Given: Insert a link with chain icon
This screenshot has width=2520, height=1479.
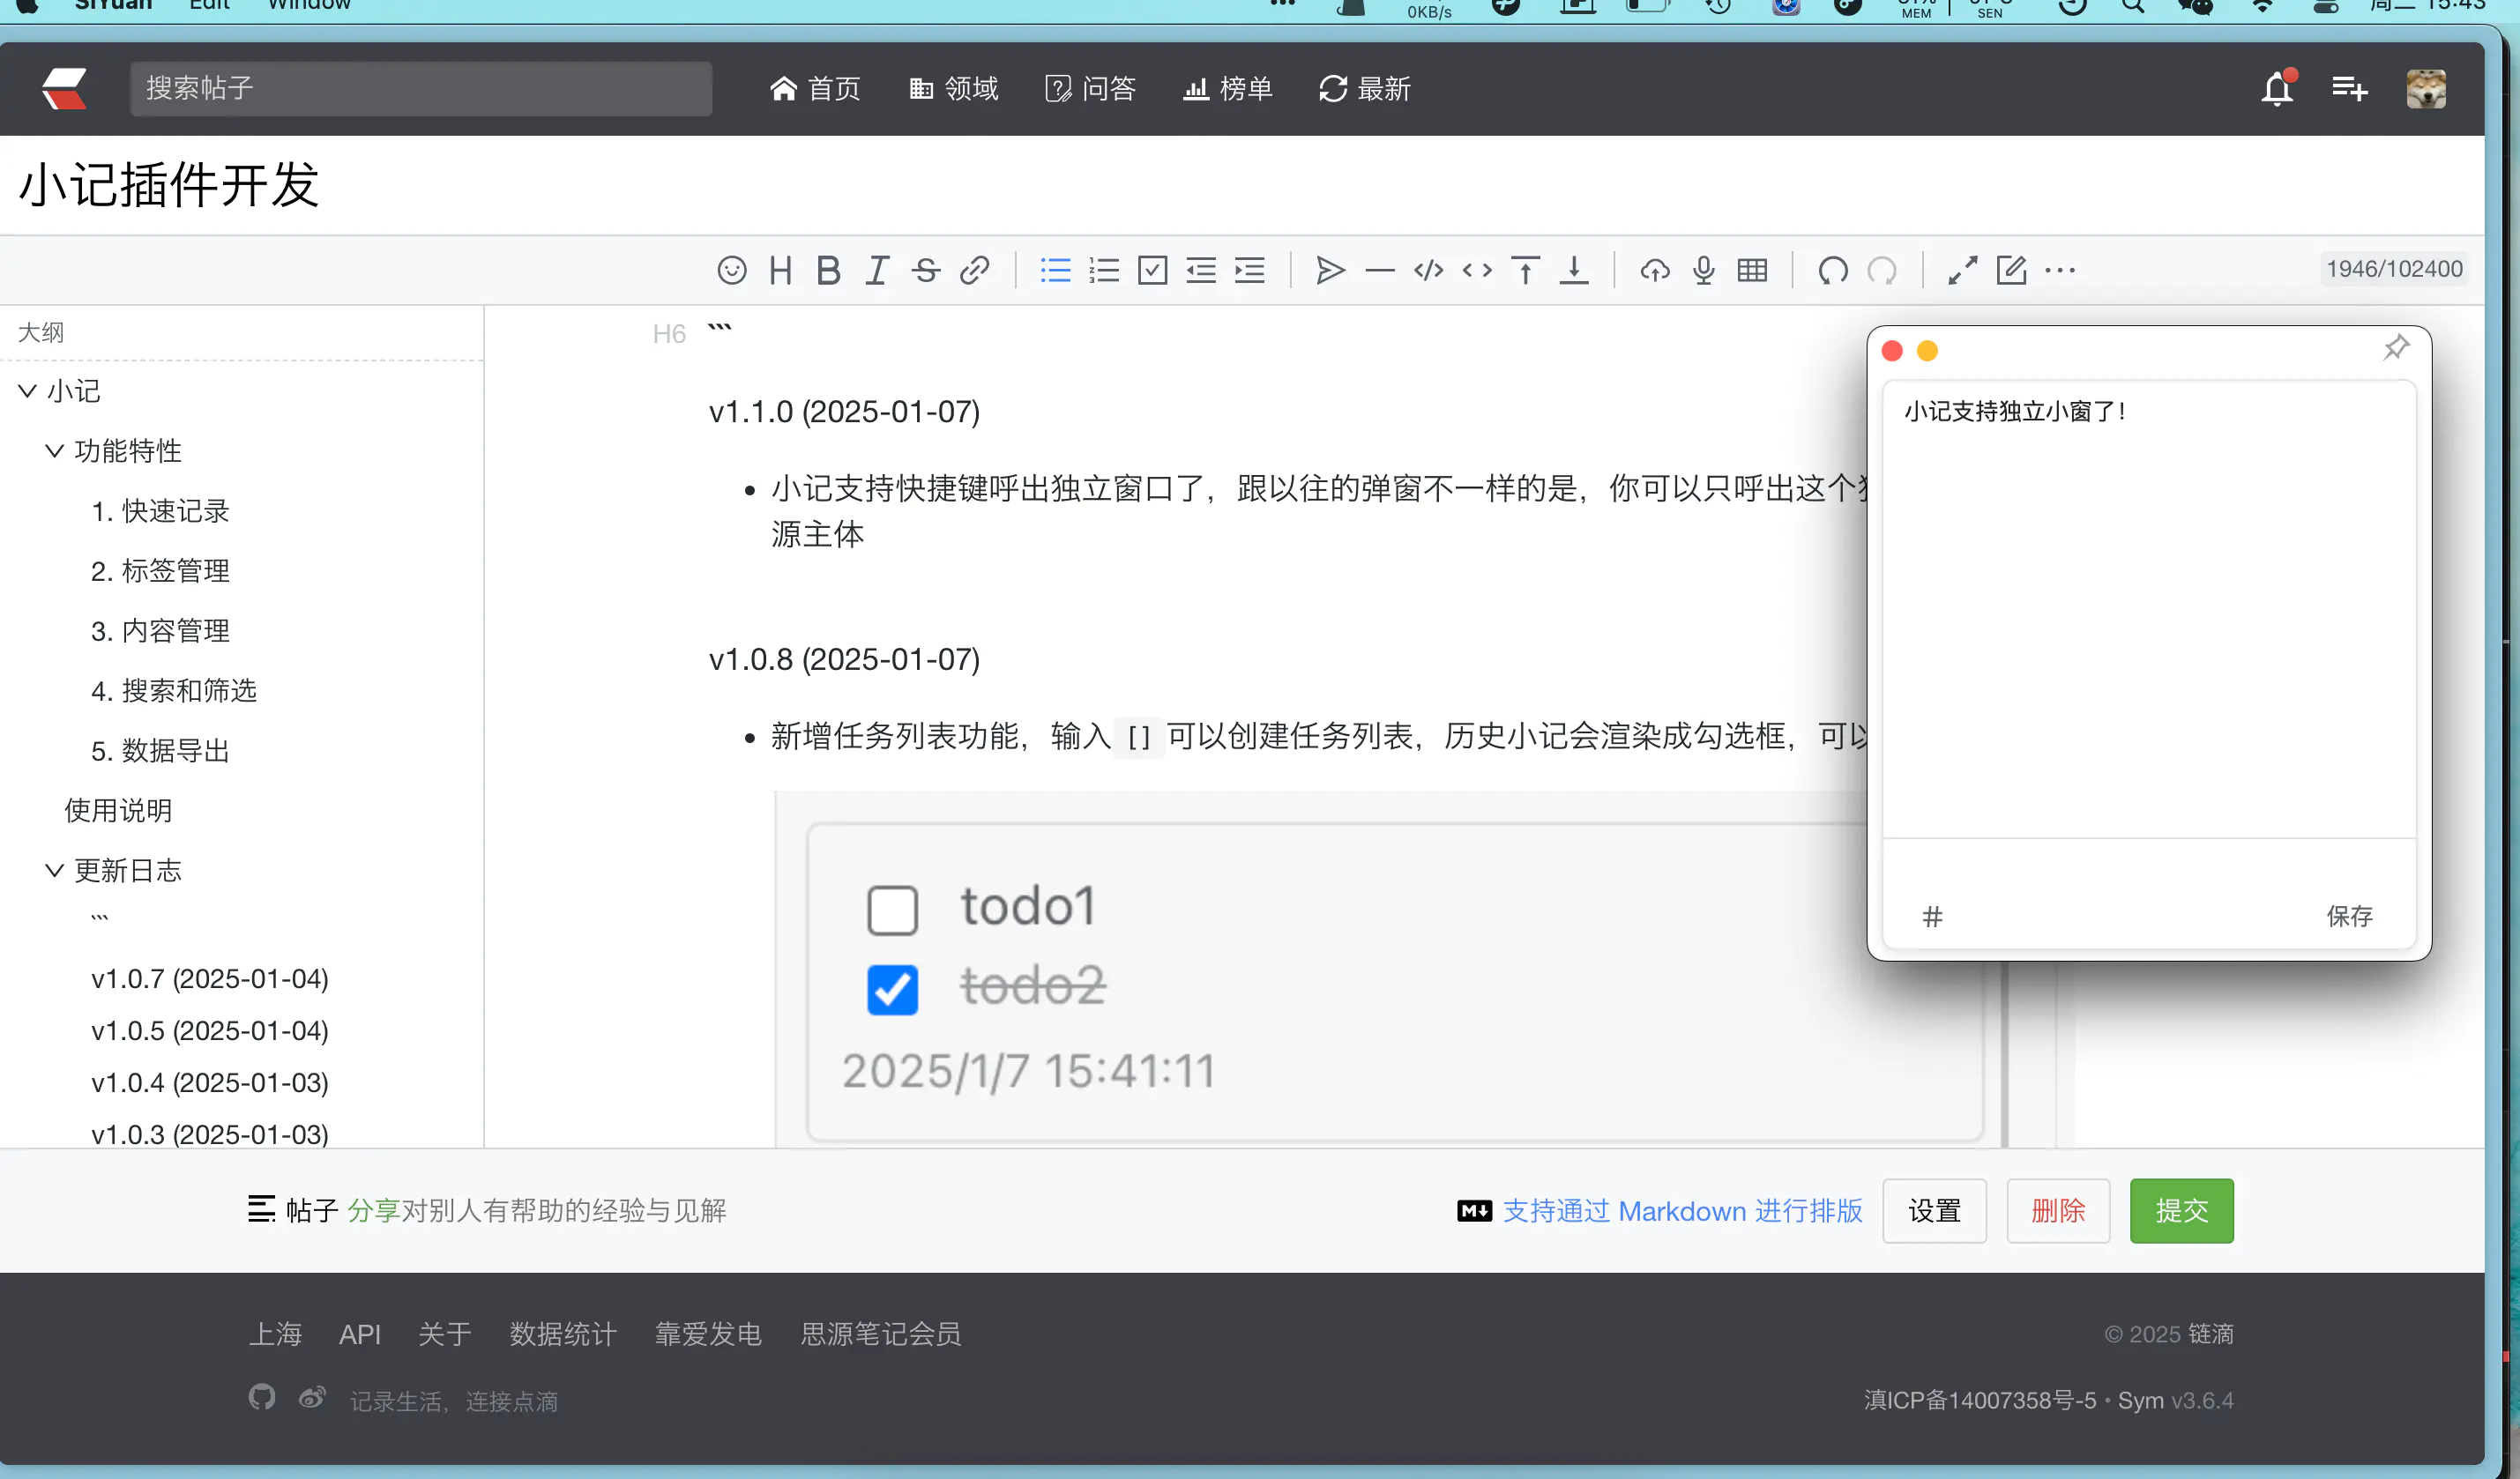Looking at the screenshot, I should [x=974, y=270].
